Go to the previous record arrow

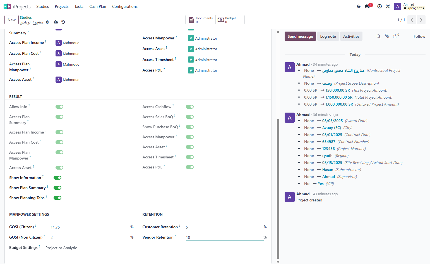tap(412, 20)
